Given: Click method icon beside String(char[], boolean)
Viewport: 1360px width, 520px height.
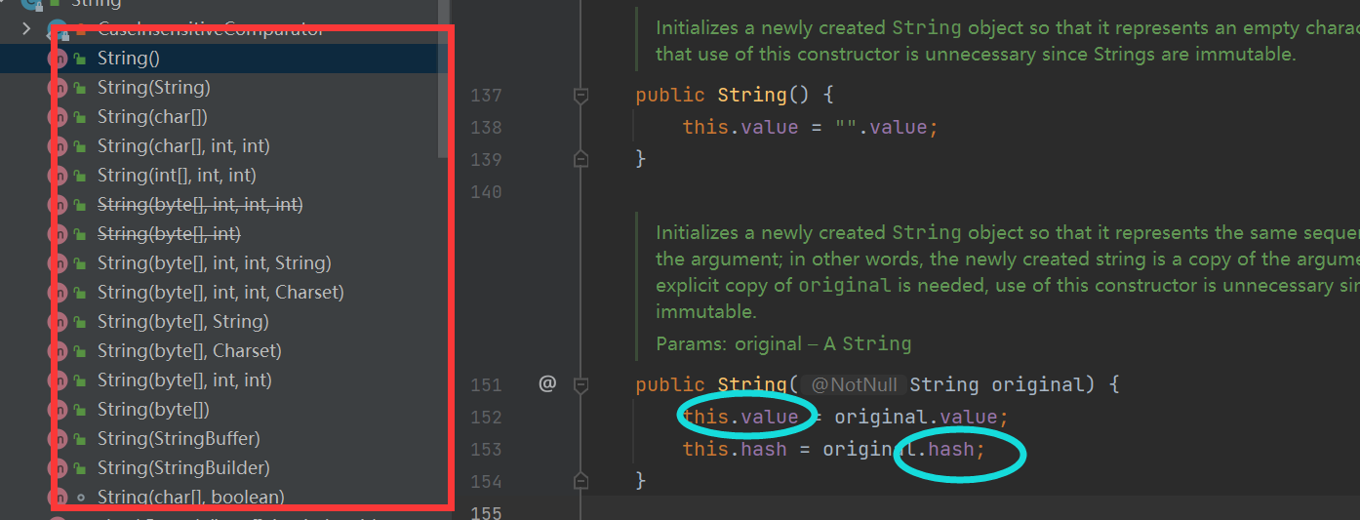Looking at the screenshot, I should [x=57, y=498].
